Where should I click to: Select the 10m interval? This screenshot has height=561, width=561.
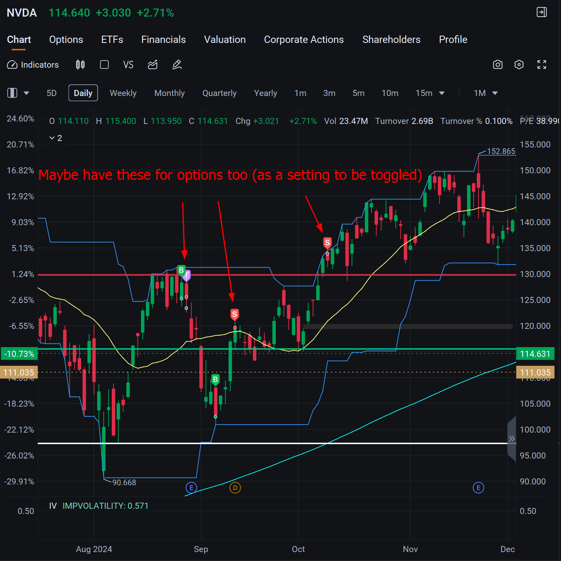tap(390, 93)
